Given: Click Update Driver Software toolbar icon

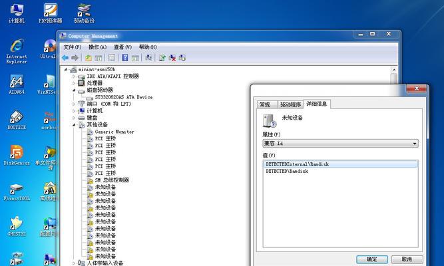Looking at the screenshot, I should click(162, 58).
